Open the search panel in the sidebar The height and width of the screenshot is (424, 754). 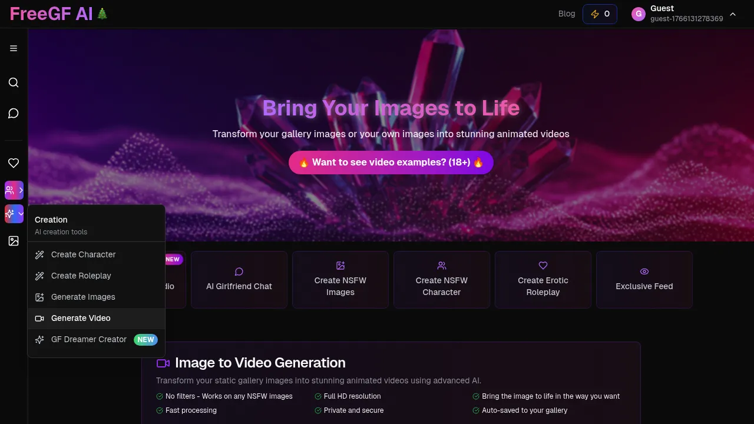pyautogui.click(x=14, y=82)
